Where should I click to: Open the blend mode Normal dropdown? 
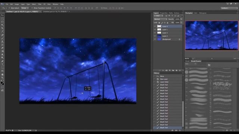point(160,19)
